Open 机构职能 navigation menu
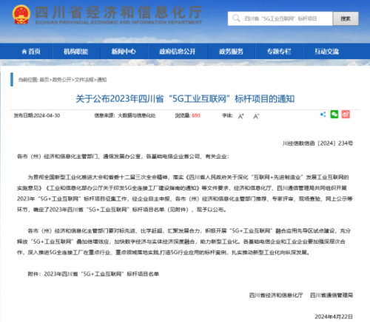Screen dimensions: 370x322 [76, 52]
